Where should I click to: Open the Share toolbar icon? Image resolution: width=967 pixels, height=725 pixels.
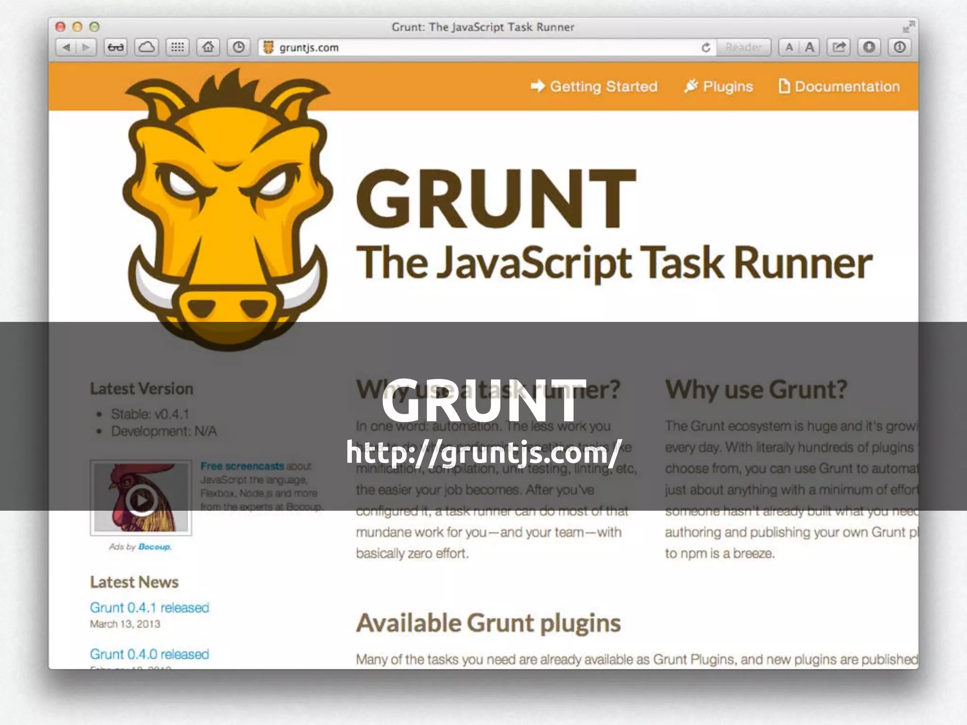[x=839, y=47]
